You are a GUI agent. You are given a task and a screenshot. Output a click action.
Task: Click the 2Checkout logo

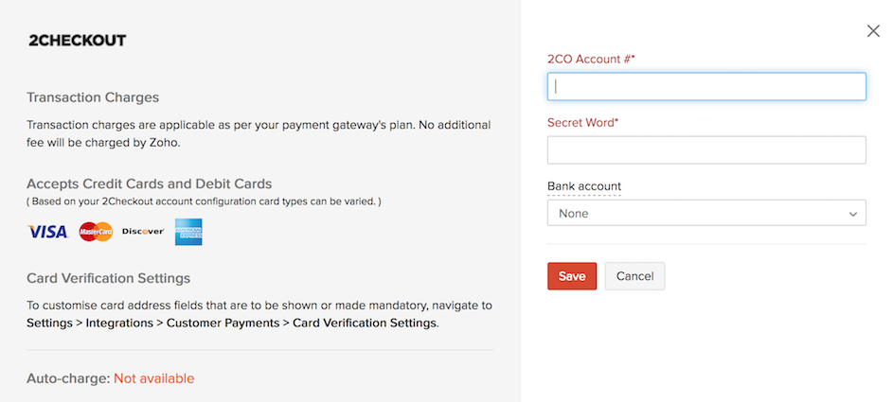pyautogui.click(x=77, y=41)
